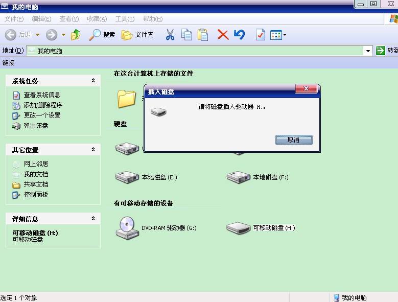Open the Forward button history dropdown arrow

tap(63, 35)
